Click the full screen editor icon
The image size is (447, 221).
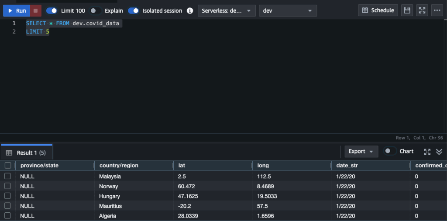pos(422,10)
